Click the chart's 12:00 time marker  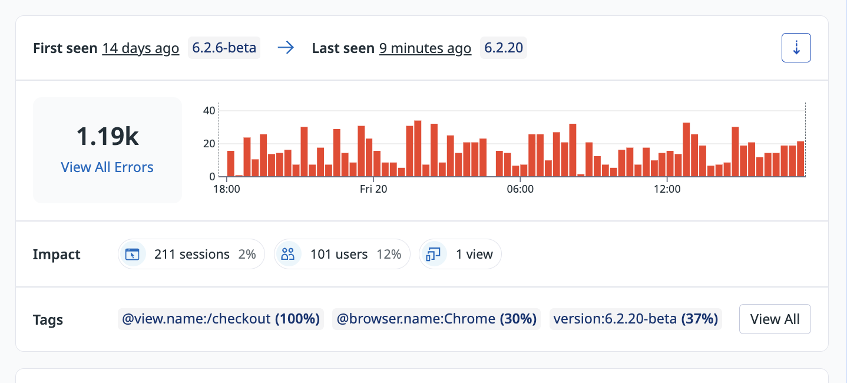click(x=667, y=189)
